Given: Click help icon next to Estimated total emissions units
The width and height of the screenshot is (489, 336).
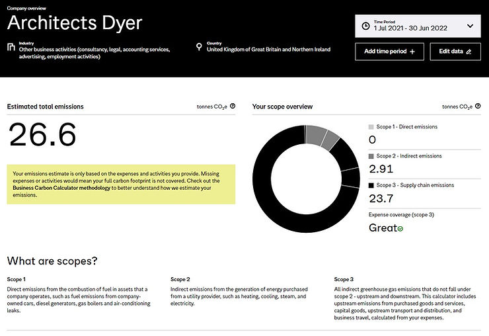Looking at the screenshot, I should pos(233,106).
